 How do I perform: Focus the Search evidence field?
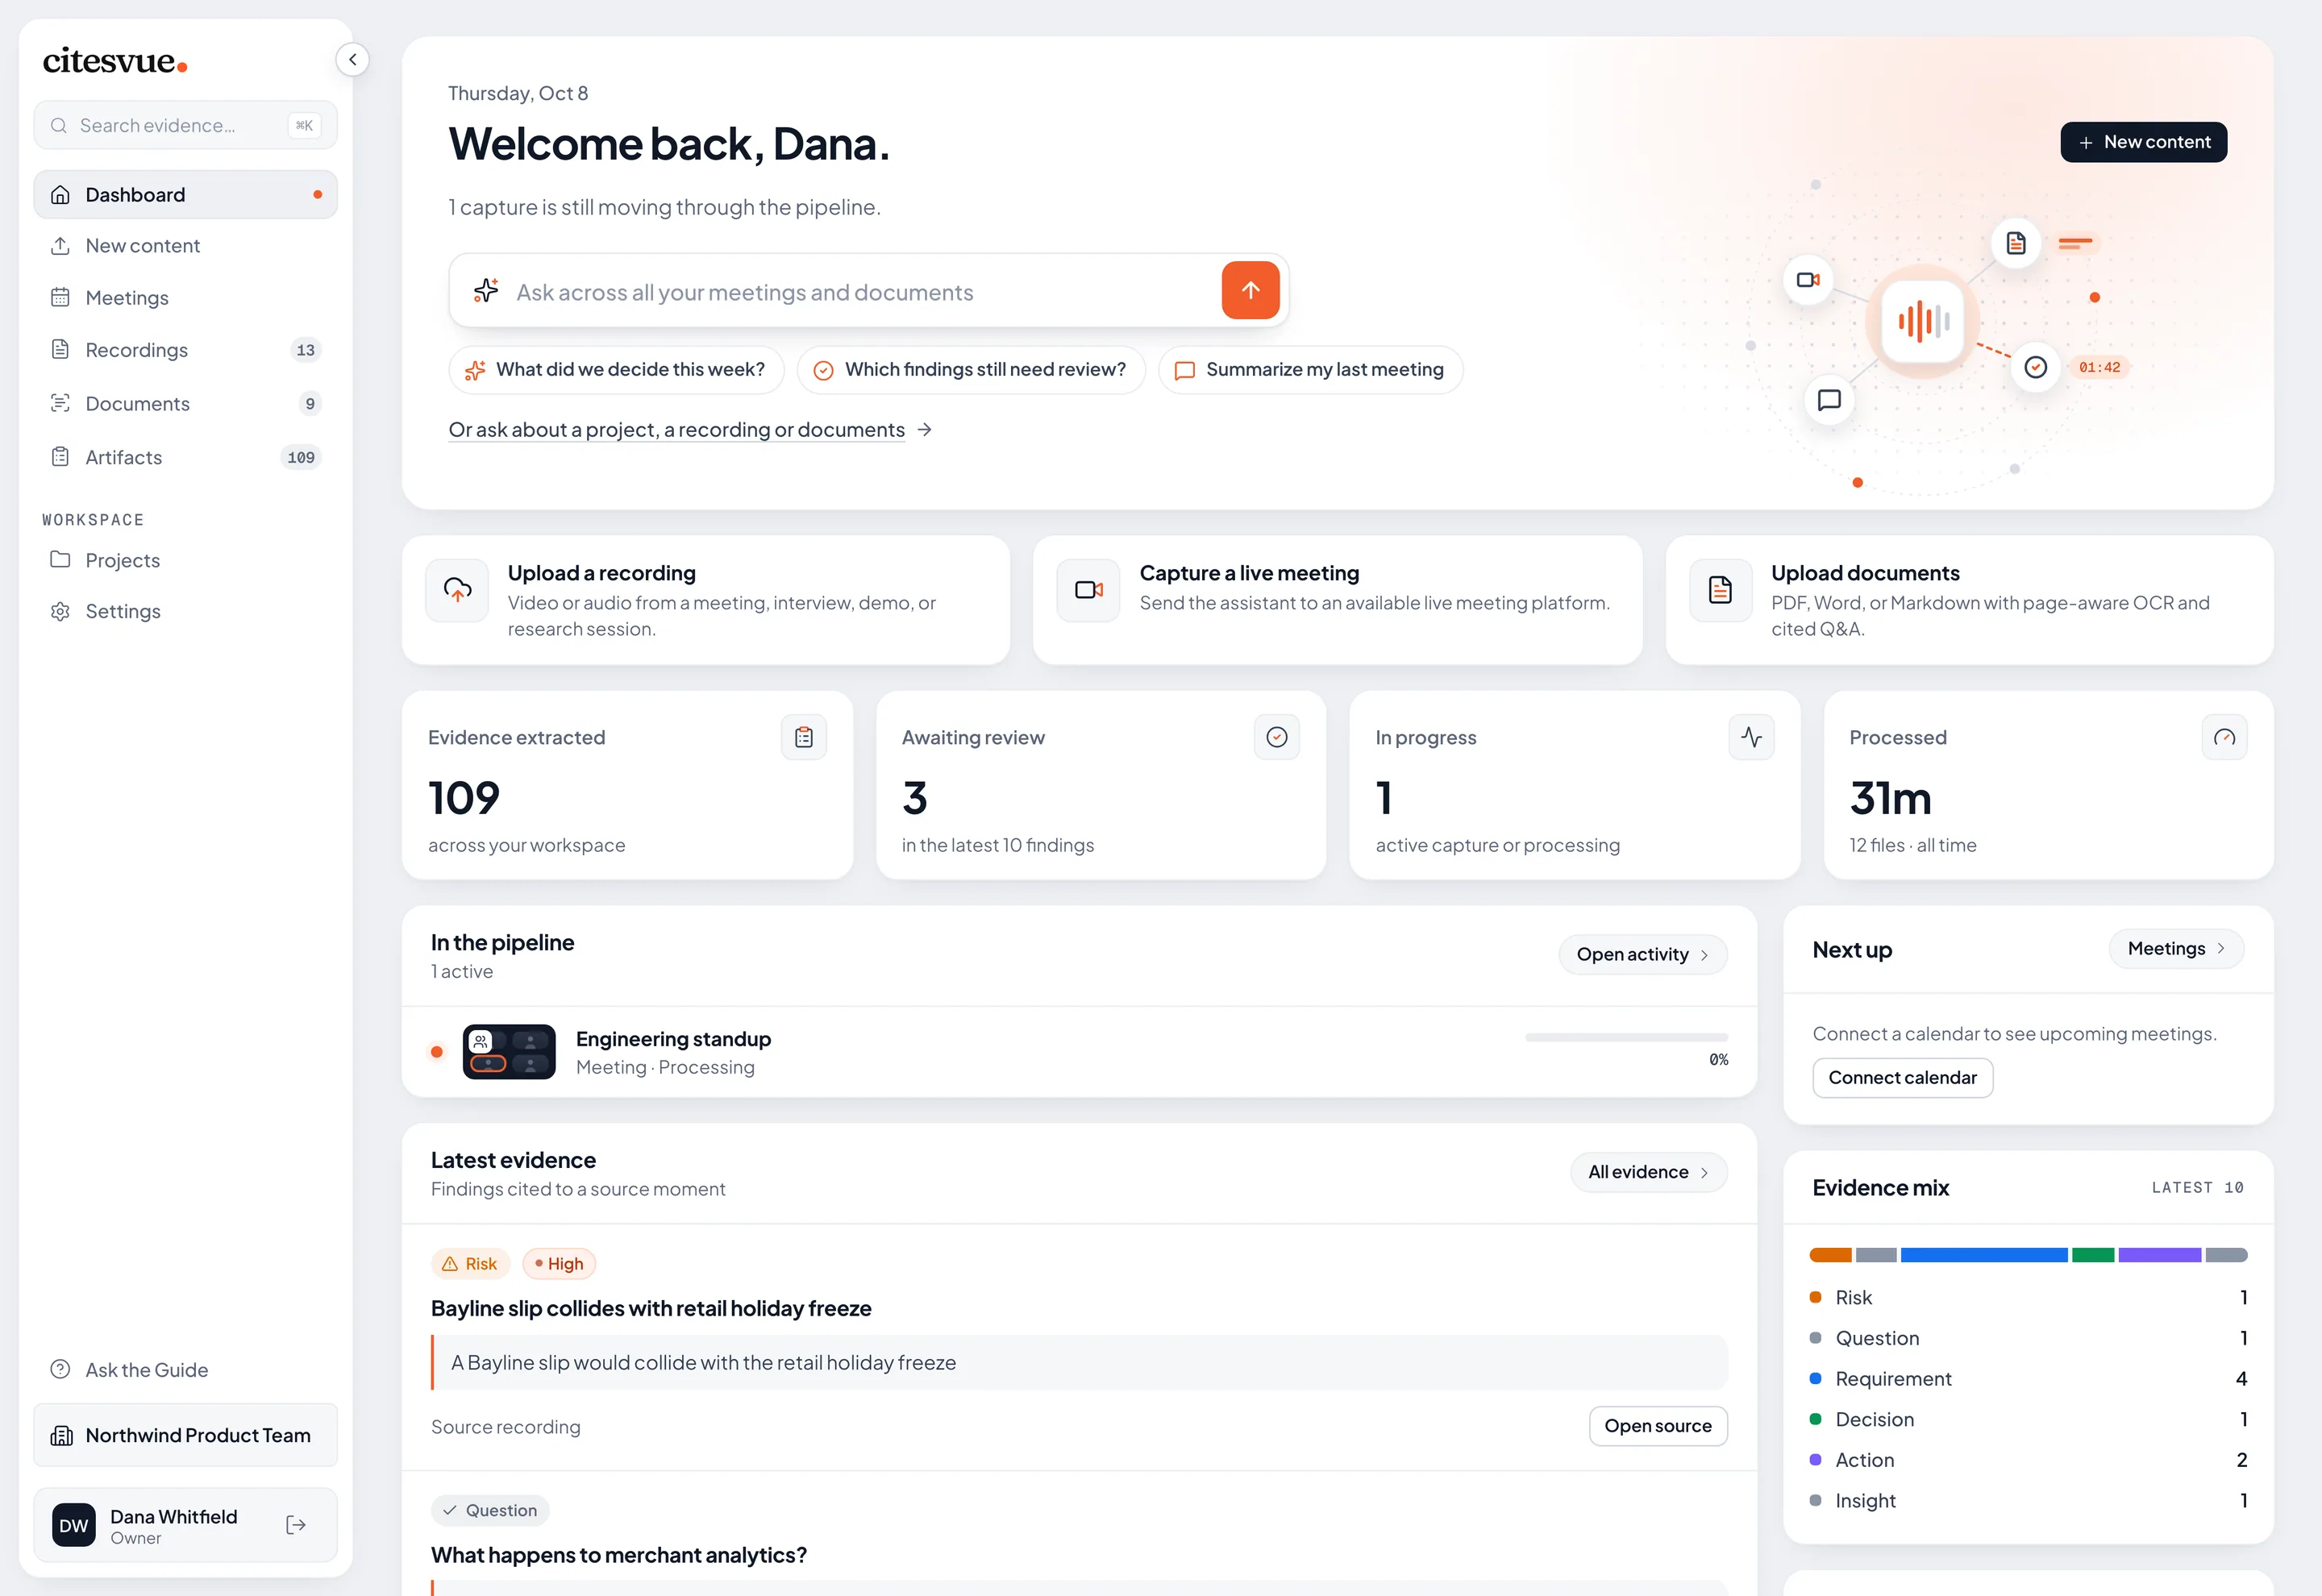[185, 125]
